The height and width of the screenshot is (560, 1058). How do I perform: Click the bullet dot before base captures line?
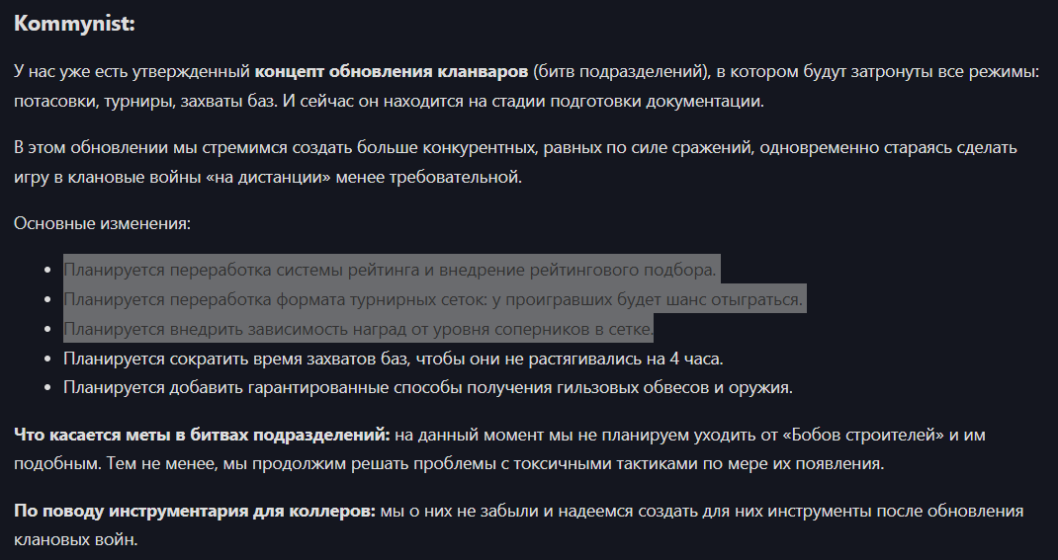pos(47,360)
